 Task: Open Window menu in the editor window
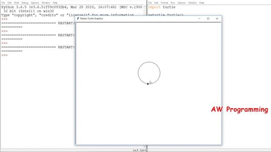click(x=192, y=3)
